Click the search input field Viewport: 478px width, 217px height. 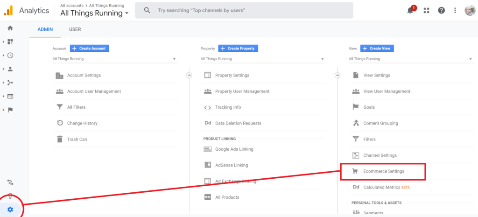pos(244,10)
